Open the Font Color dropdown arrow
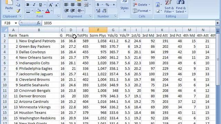Viewport: 221px width, 124px height. tap(52, 11)
